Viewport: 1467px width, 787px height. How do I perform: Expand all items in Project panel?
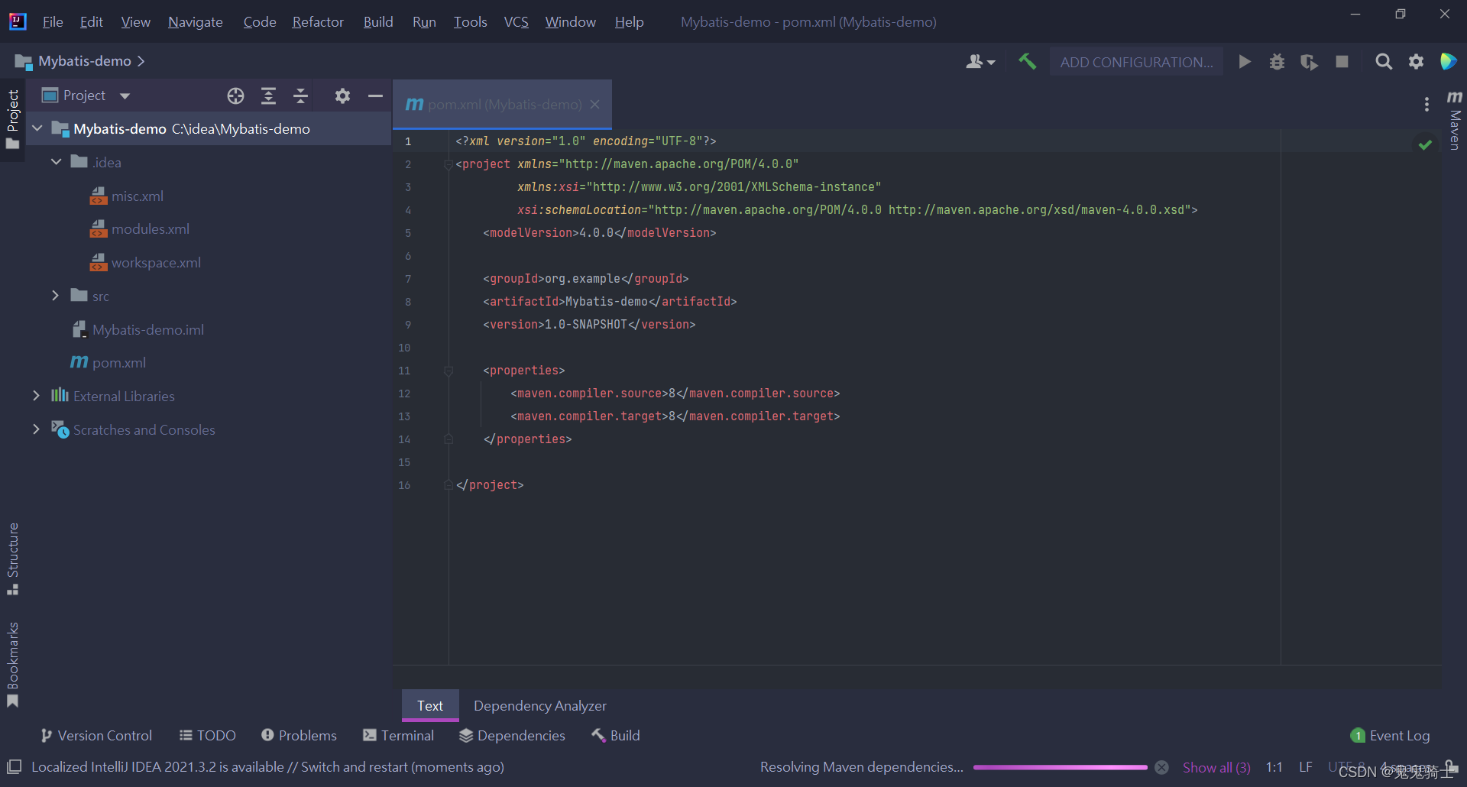coord(268,96)
